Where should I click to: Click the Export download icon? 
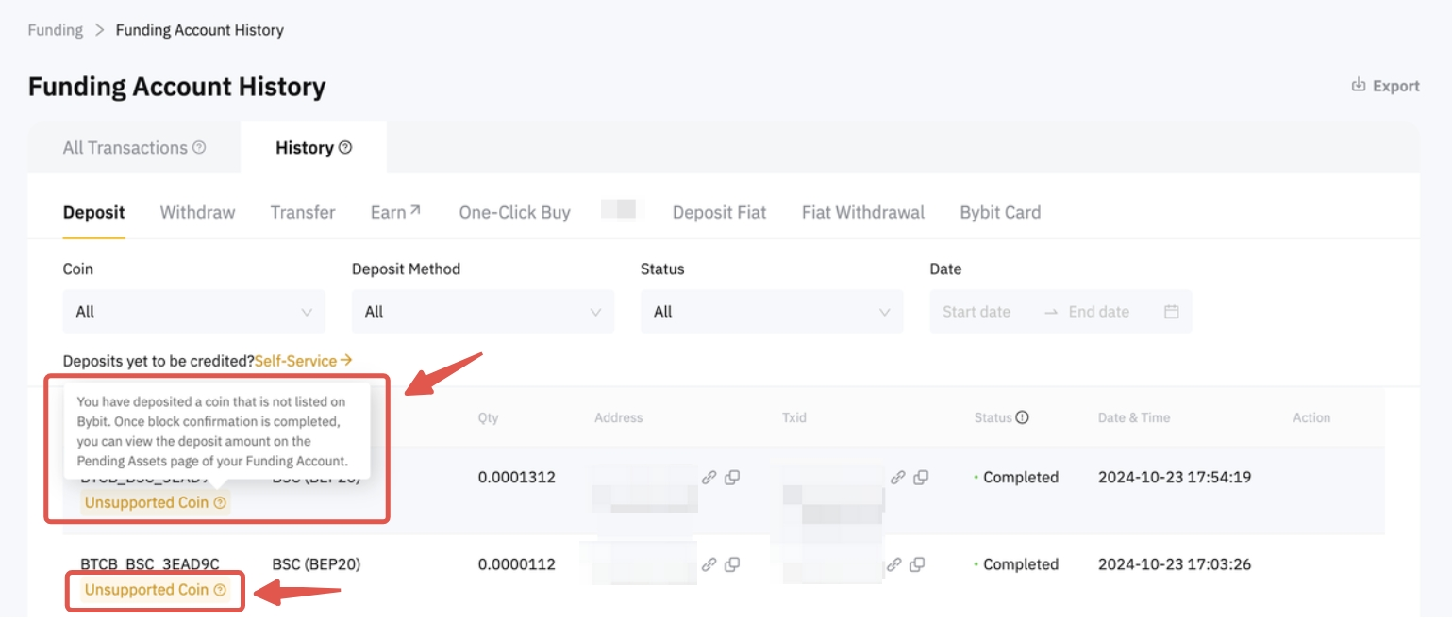tap(1359, 86)
